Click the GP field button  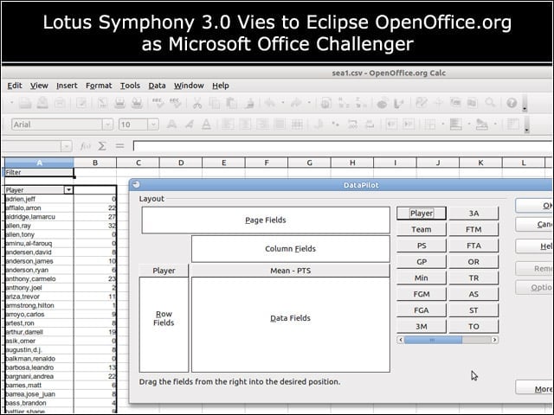(422, 262)
